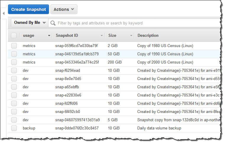This screenshot has width=225, height=143.
Task: Select the Daily data volume backup description
Action: tap(159, 128)
